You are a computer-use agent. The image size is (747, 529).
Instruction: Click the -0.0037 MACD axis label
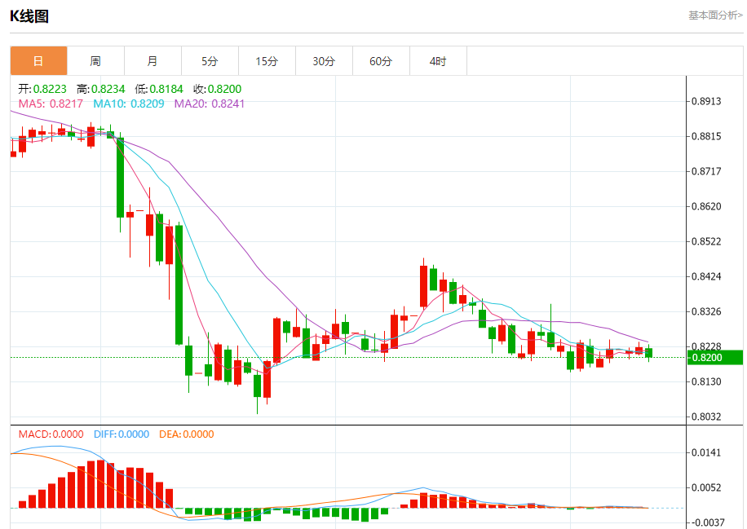tap(706, 522)
